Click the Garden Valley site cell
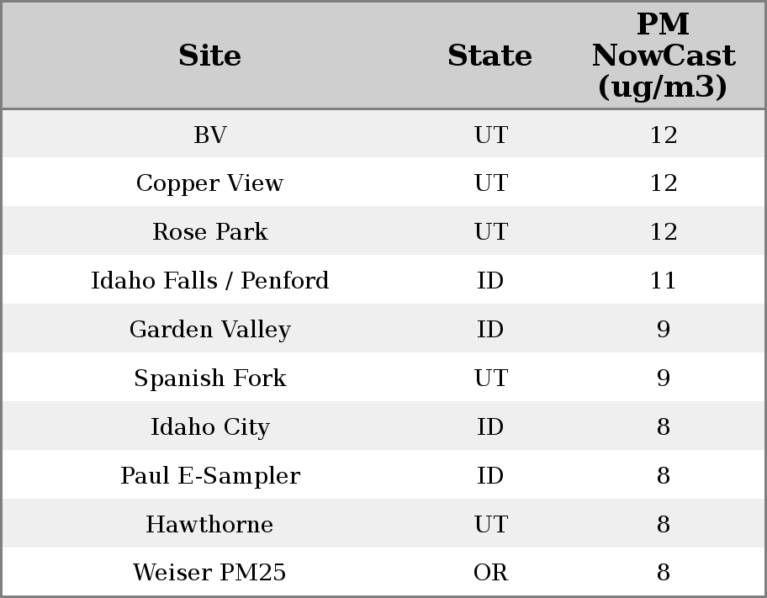Viewport: 767px width, 598px height. tap(209, 330)
